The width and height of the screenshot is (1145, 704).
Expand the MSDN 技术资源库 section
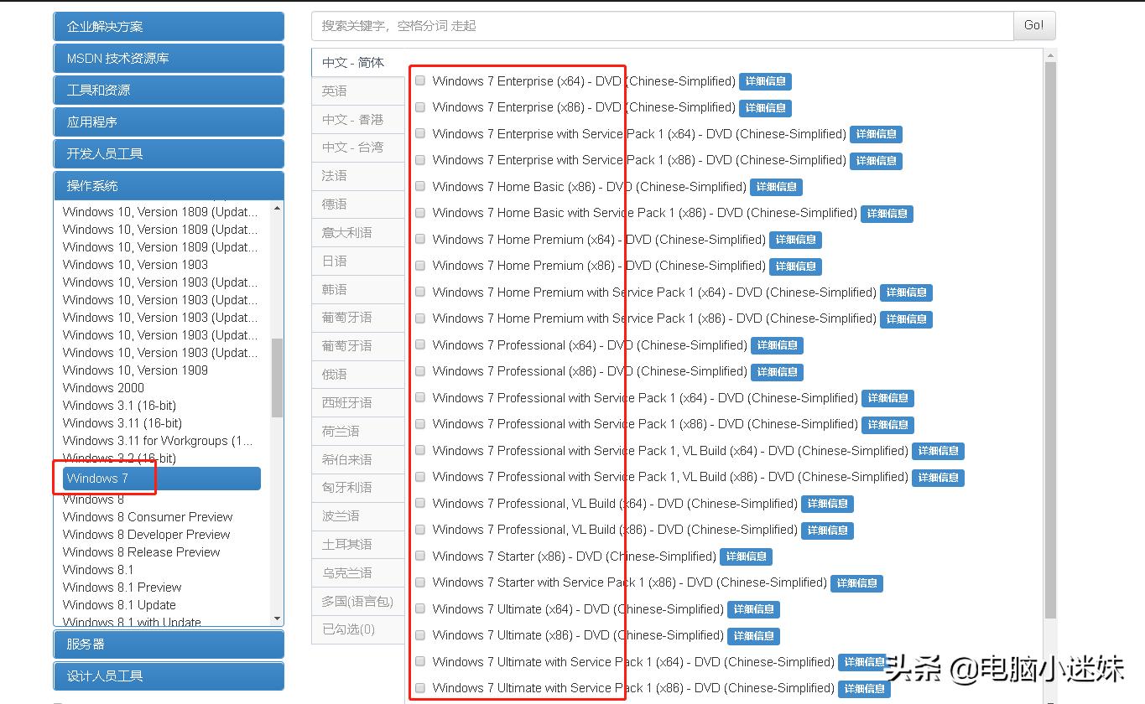(x=169, y=59)
